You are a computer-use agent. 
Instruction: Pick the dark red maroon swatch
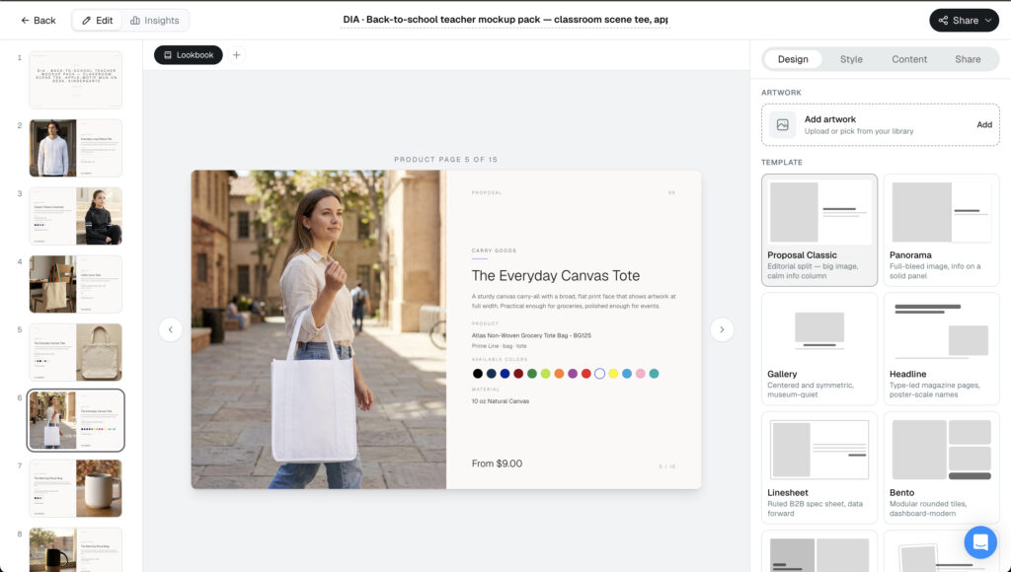click(518, 374)
